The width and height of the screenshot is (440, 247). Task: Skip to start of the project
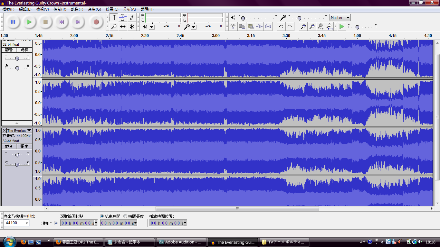coord(62,22)
